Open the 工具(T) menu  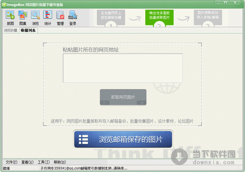tap(44, 162)
